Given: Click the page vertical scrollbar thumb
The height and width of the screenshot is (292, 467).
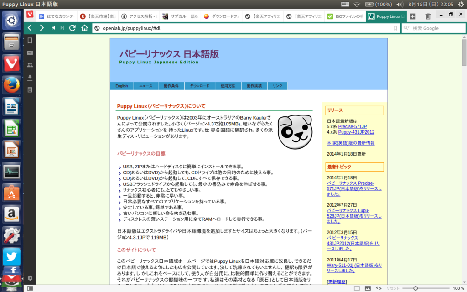Looking at the screenshot, I should [x=464, y=53].
